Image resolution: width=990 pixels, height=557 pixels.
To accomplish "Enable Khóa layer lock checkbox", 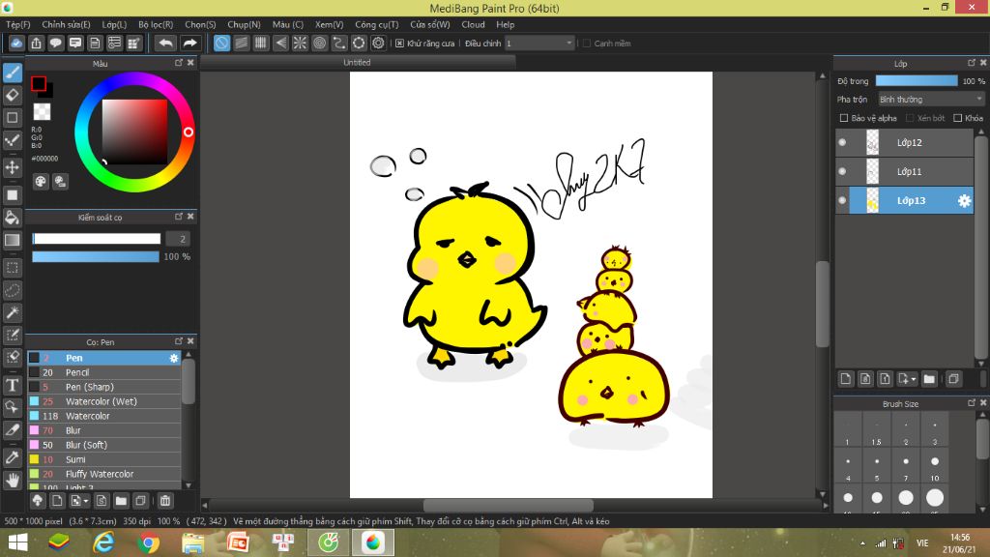I will point(958,118).
